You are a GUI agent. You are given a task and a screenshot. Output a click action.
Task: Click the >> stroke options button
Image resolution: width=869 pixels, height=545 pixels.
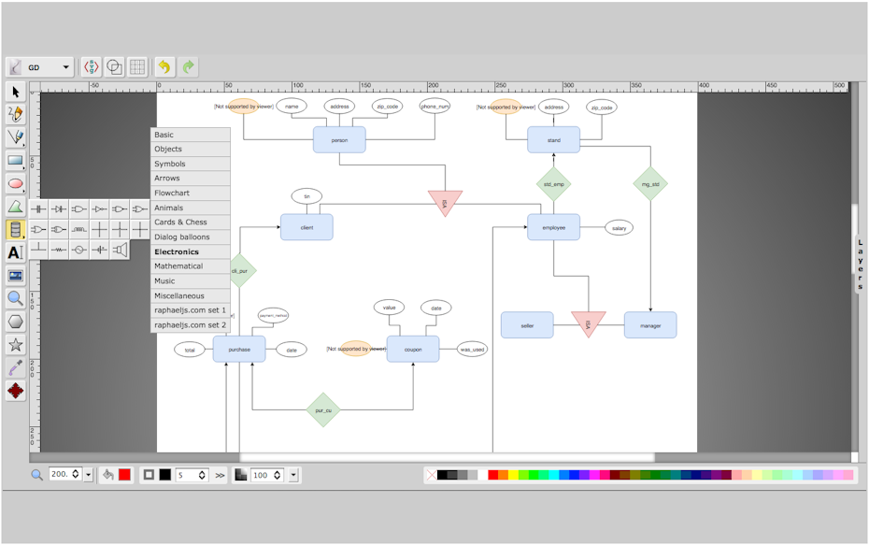[219, 475]
